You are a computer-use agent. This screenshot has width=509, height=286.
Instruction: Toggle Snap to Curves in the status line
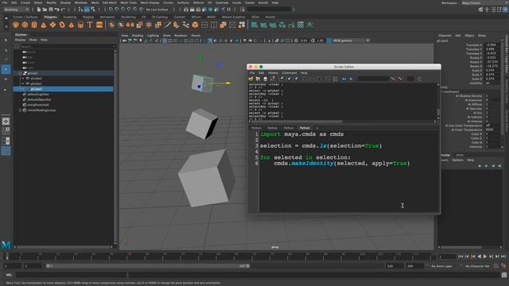[117, 10]
